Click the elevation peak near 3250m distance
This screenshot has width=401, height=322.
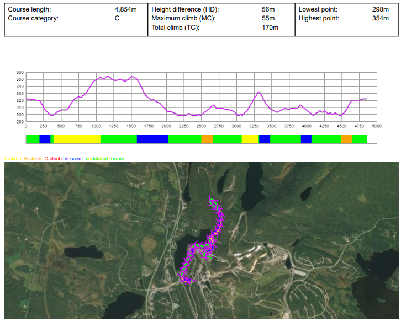pos(258,92)
